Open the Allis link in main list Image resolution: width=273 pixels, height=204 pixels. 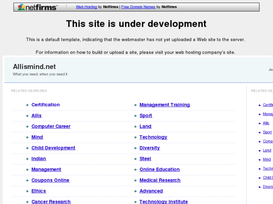coord(36,115)
